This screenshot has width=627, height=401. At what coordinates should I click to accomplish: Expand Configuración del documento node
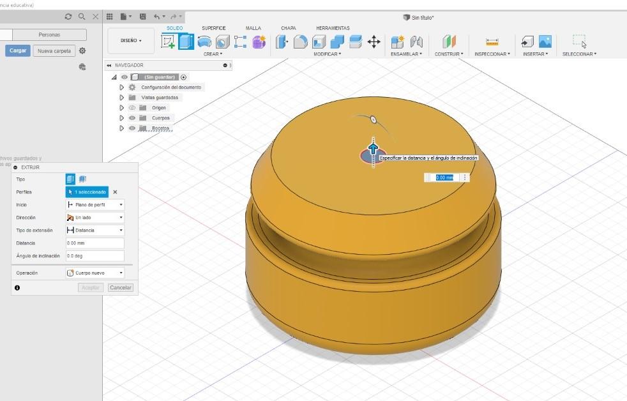(121, 87)
